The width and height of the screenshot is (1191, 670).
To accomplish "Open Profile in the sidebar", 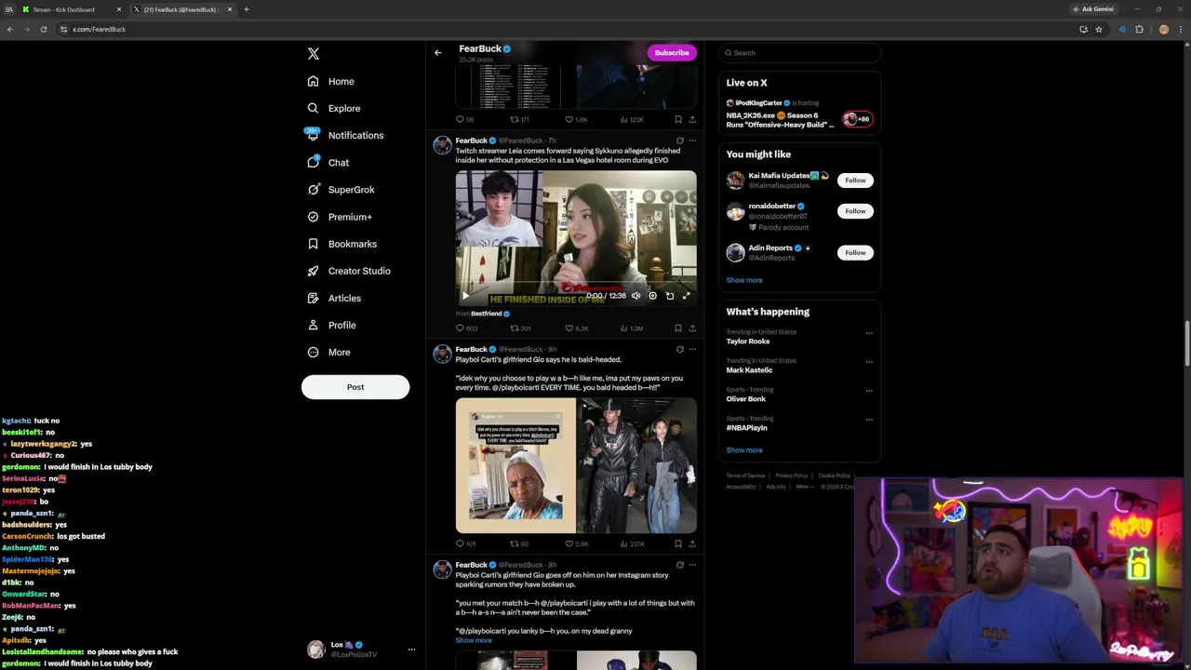I will pos(332,325).
